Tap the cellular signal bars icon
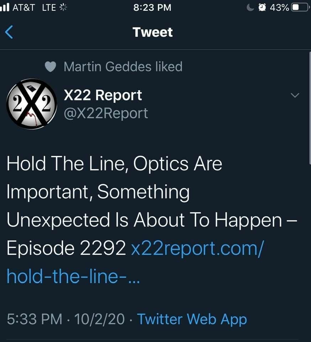Viewport: 311px width, 342px height. click(x=5, y=7)
